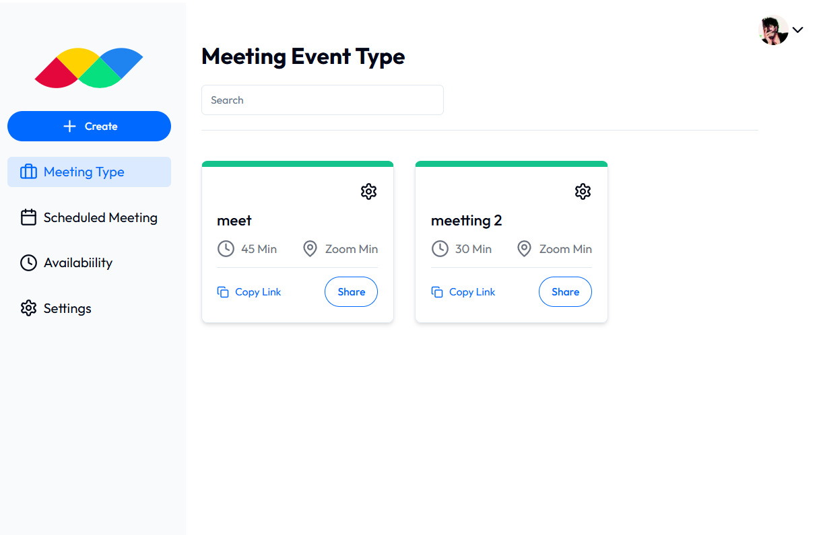Expand the profile dropdown chevron
This screenshot has width=823, height=535.
pos(798,30)
